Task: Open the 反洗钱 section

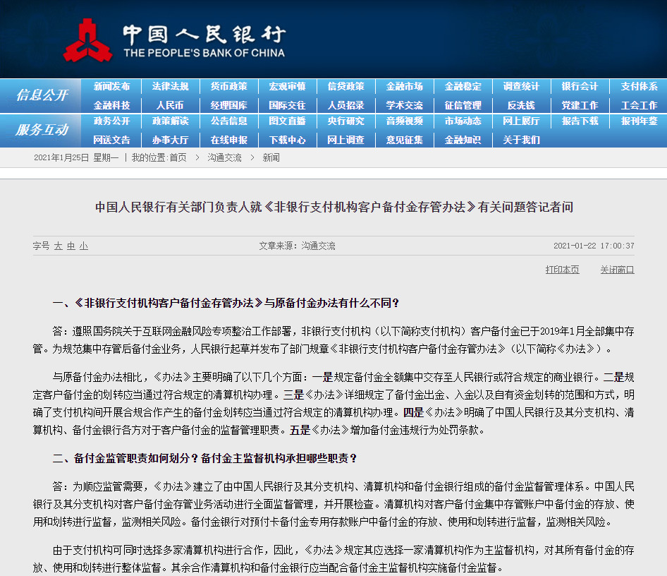Action: pyautogui.click(x=521, y=105)
